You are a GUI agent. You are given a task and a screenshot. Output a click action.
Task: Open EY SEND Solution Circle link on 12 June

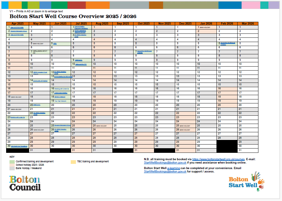[60, 72]
